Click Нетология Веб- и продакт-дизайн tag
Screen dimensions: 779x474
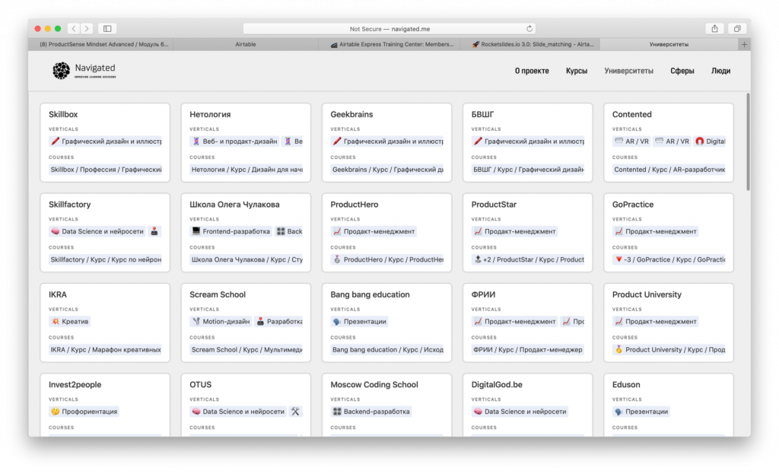tap(234, 141)
